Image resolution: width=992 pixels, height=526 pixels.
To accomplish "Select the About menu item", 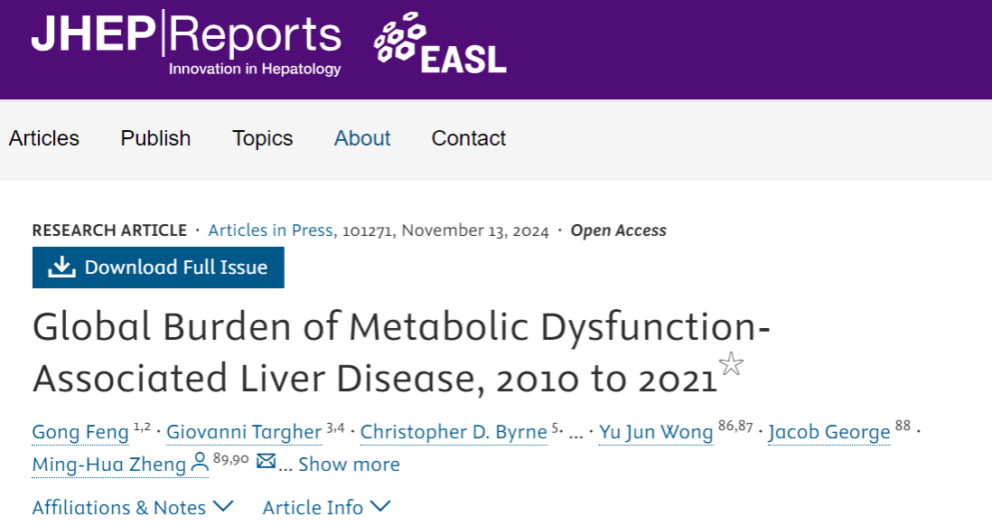I will coord(362,138).
